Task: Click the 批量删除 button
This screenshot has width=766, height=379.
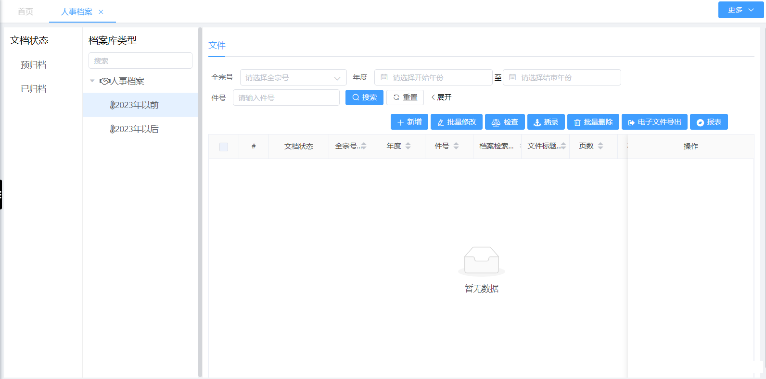Action: coord(593,122)
